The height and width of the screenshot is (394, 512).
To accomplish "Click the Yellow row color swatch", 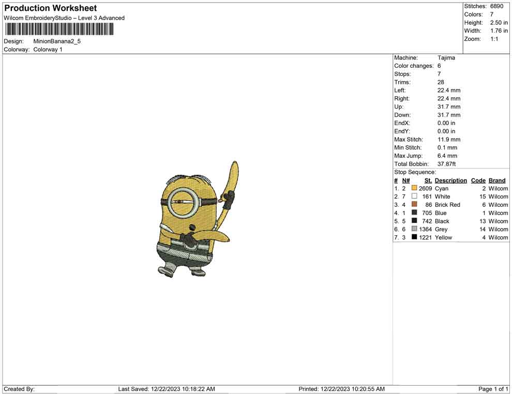I will pos(414,237).
